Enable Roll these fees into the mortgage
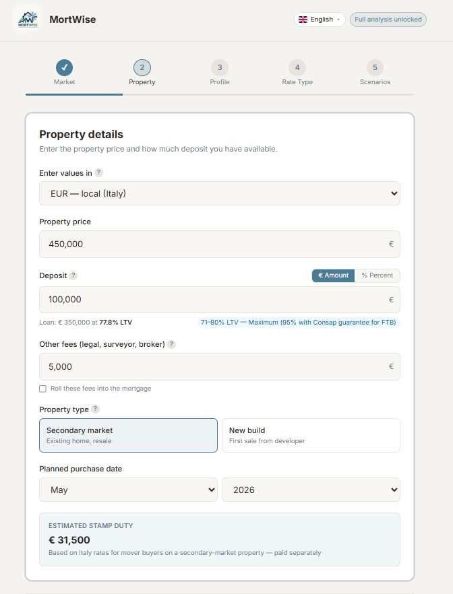 43,389
